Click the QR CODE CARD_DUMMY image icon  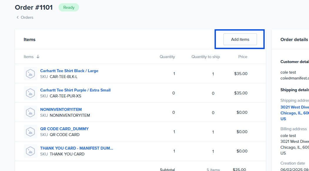coord(30,132)
